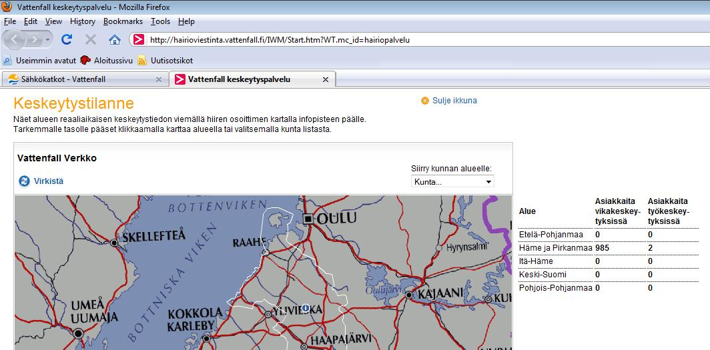Open the View menu
The image size is (710, 350).
53,21
